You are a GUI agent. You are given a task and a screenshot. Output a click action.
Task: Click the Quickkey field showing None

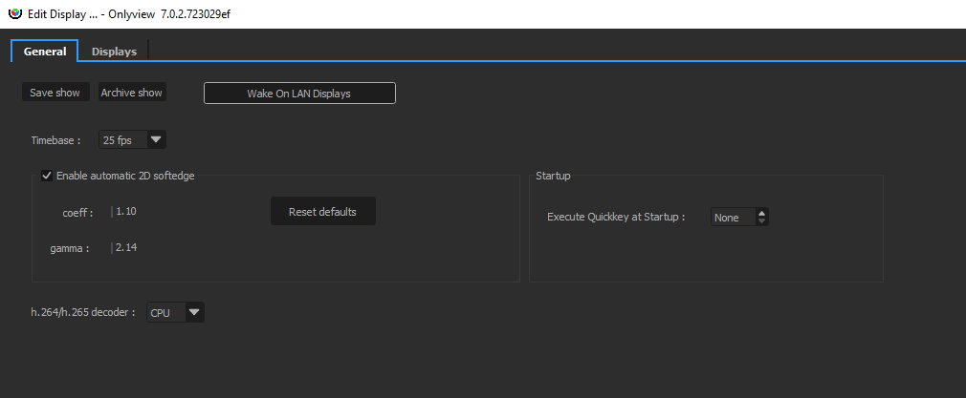pos(732,218)
